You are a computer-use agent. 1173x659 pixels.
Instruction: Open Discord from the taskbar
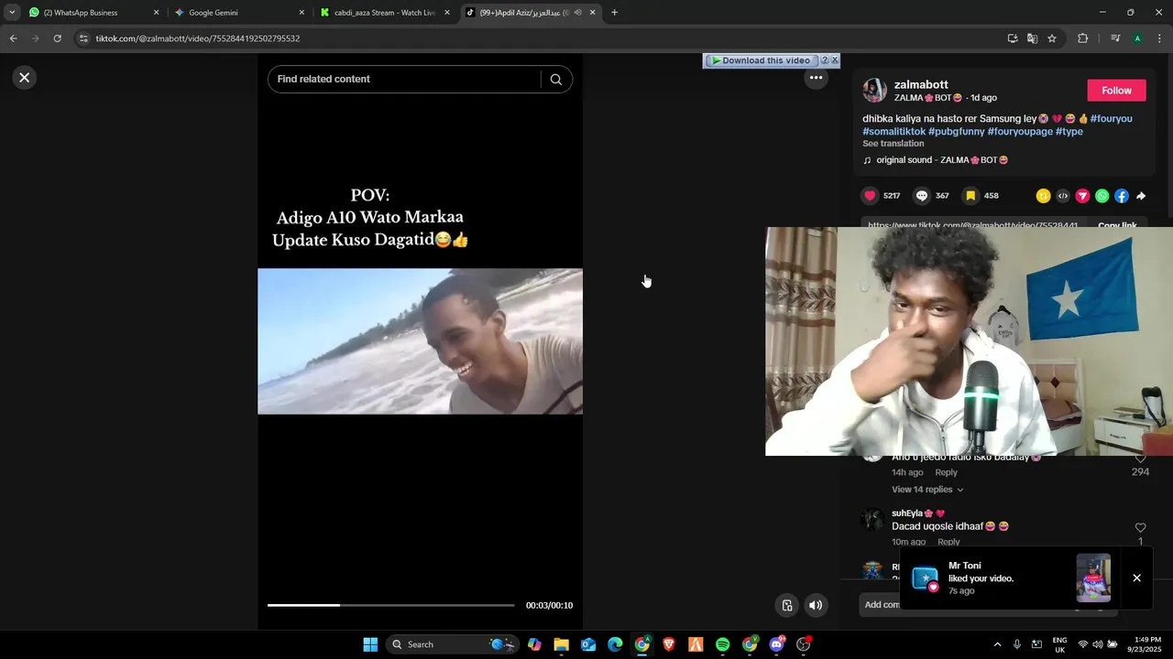click(777, 644)
